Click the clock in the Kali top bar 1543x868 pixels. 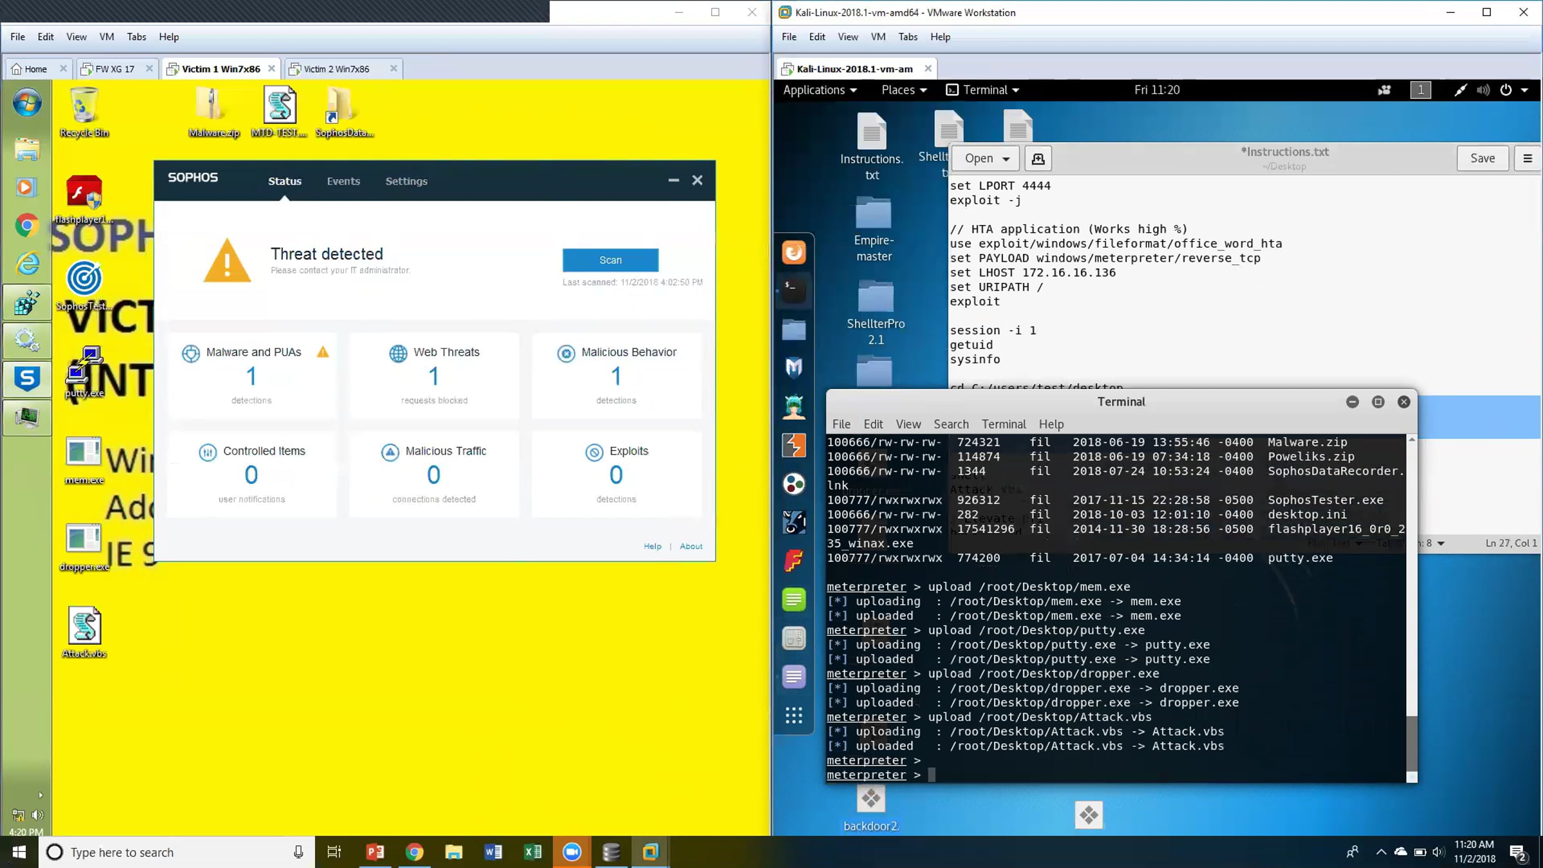pyautogui.click(x=1157, y=90)
